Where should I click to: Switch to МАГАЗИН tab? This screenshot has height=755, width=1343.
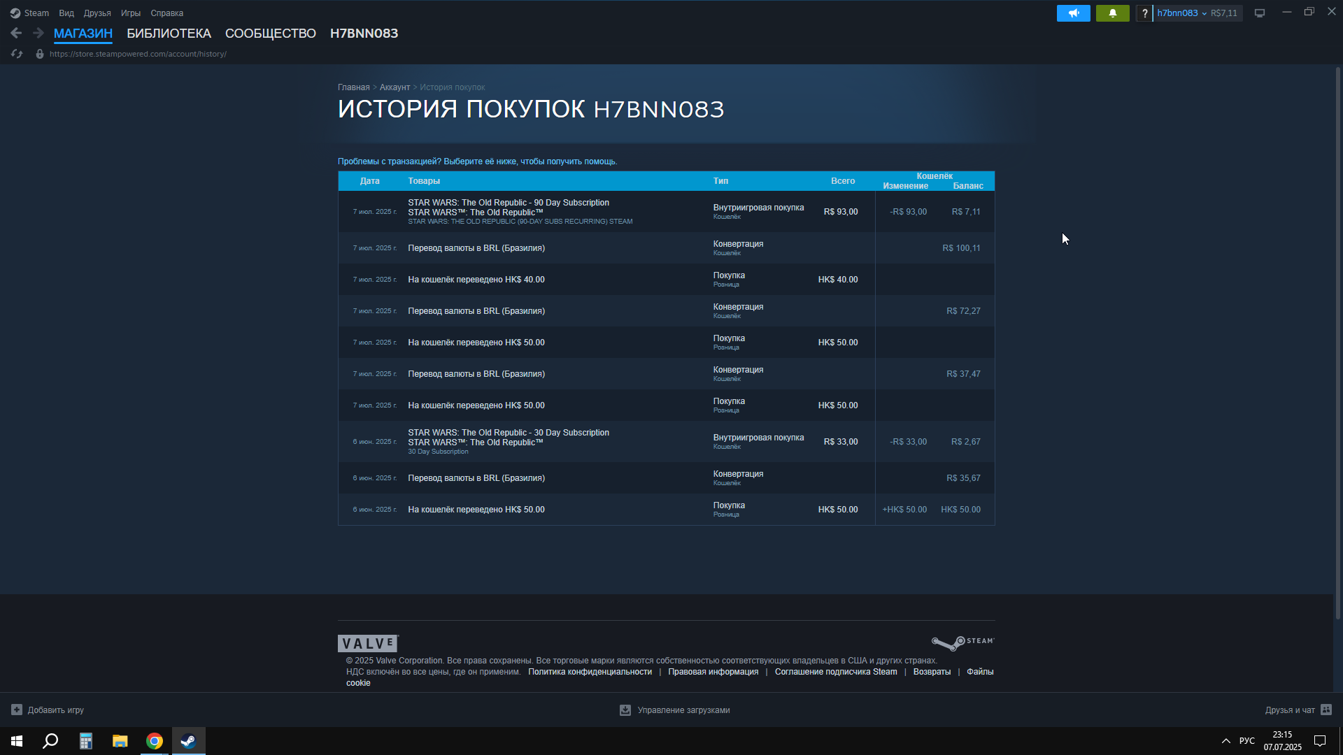(x=83, y=34)
